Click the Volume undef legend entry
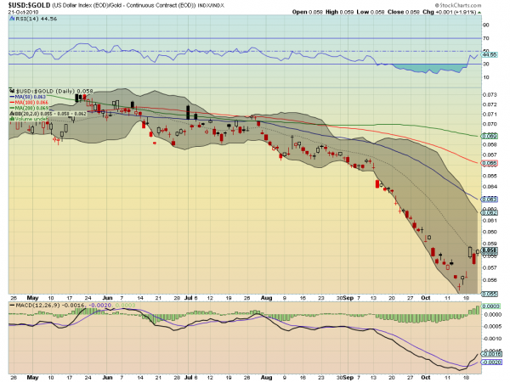 click(31, 119)
